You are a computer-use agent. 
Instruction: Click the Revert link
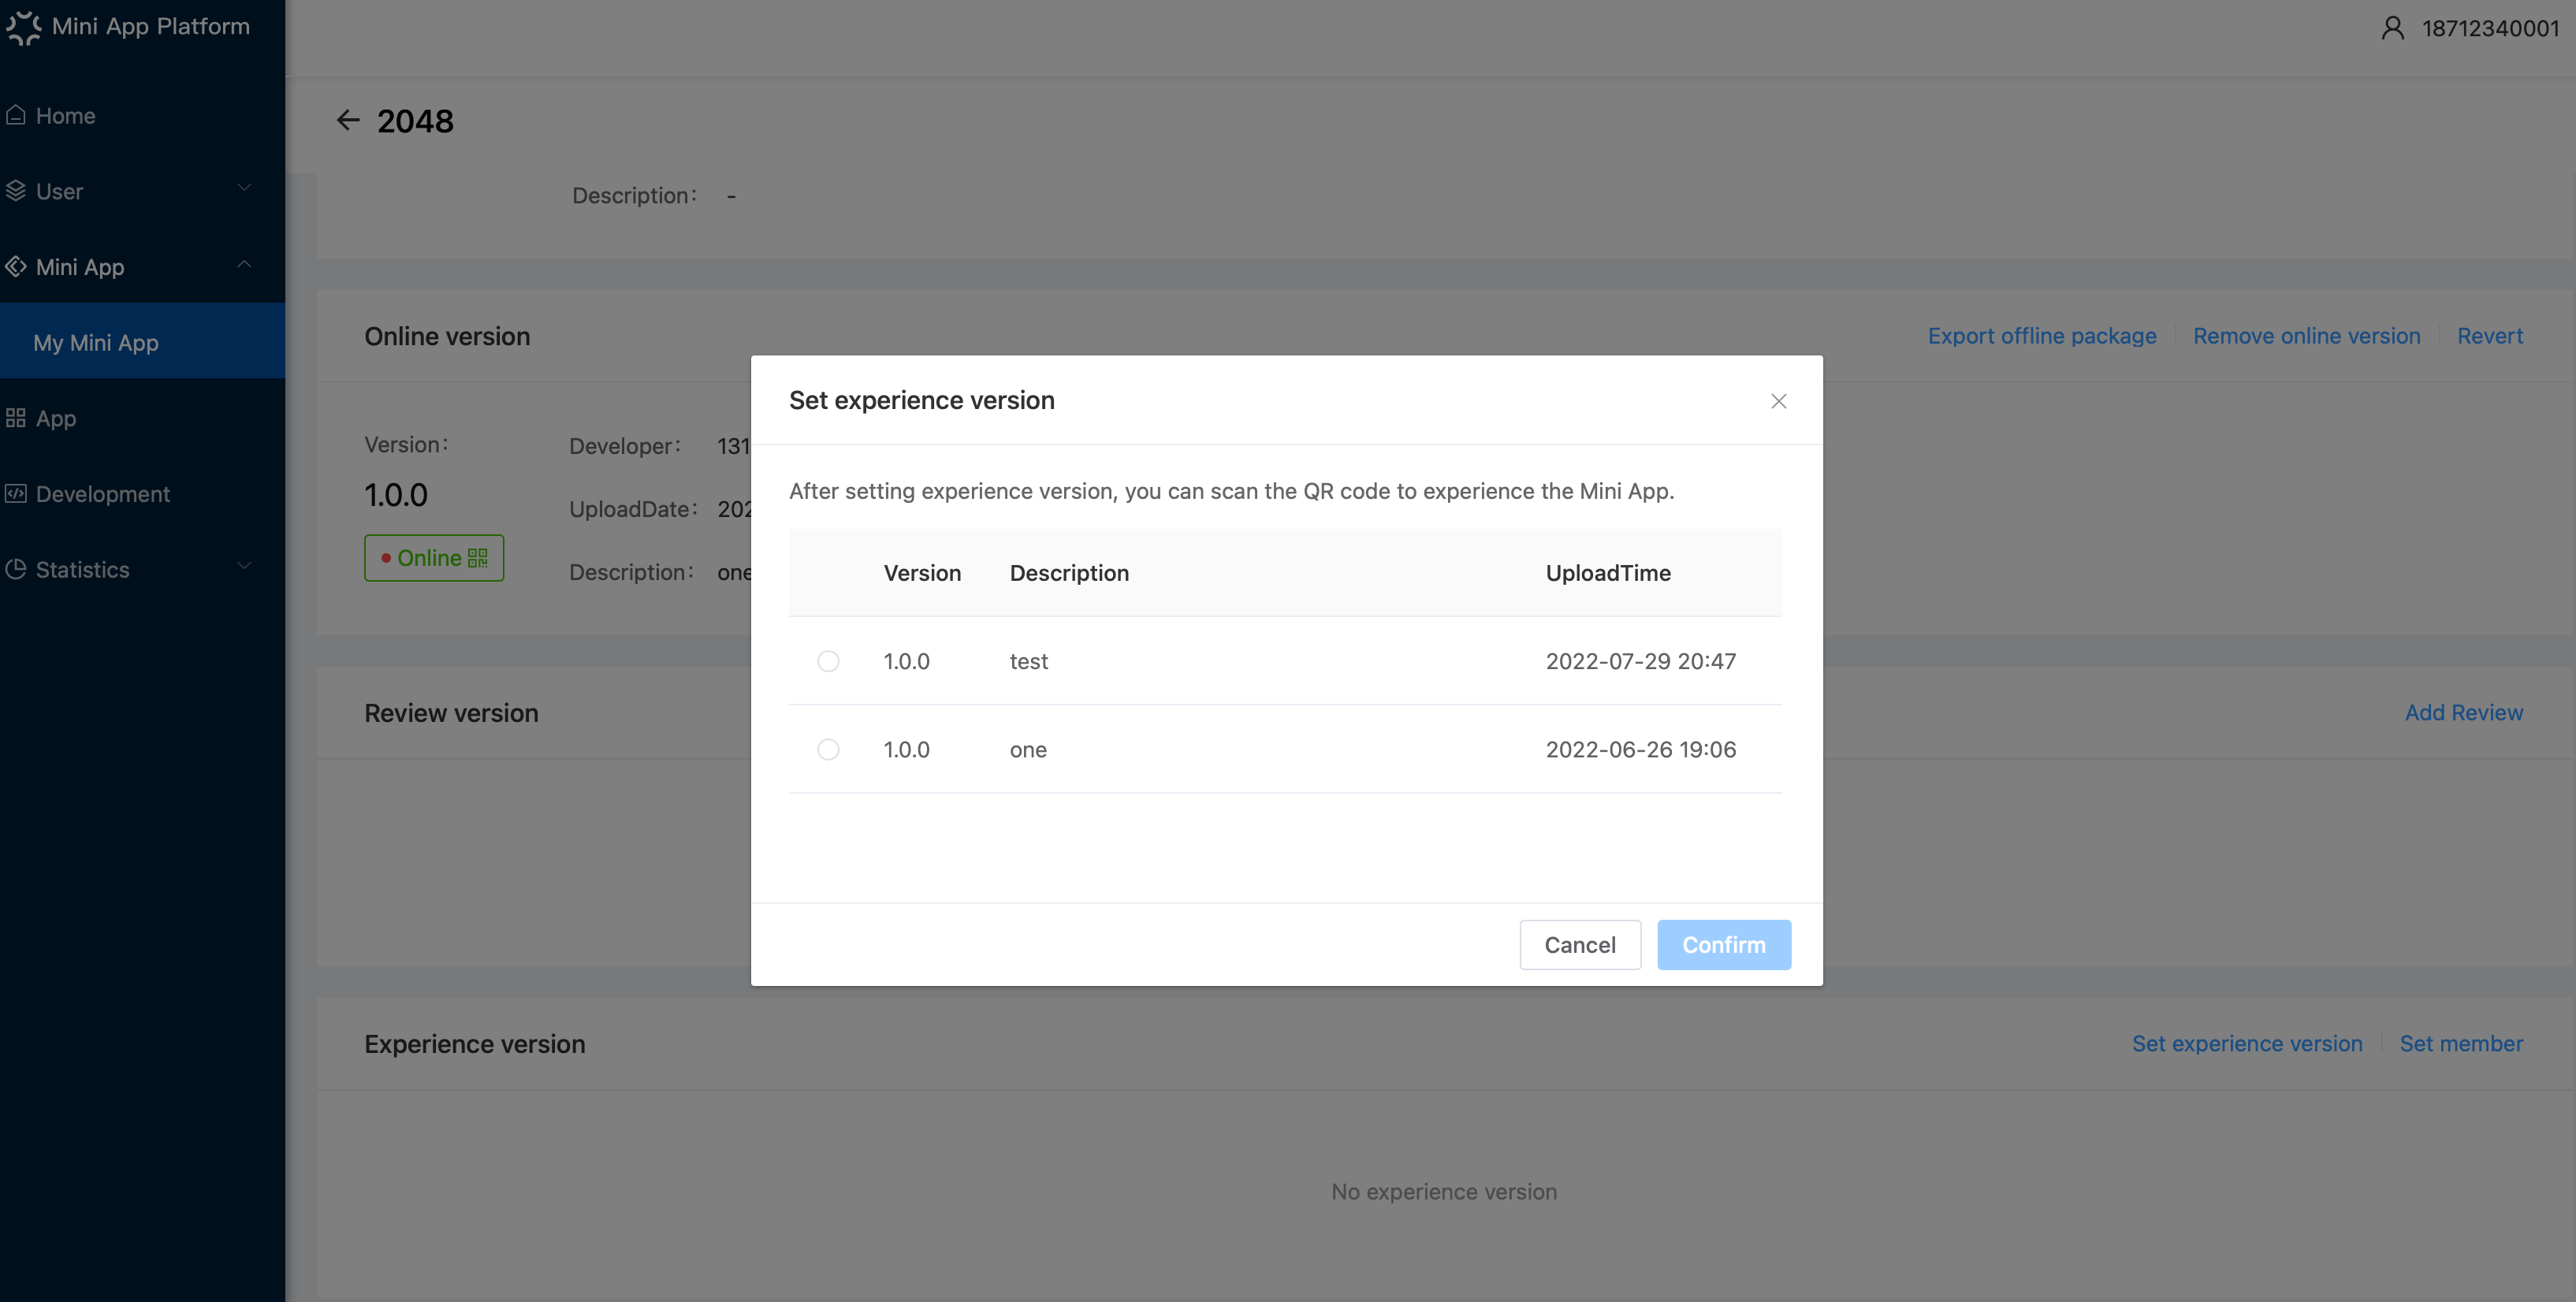(x=2490, y=336)
